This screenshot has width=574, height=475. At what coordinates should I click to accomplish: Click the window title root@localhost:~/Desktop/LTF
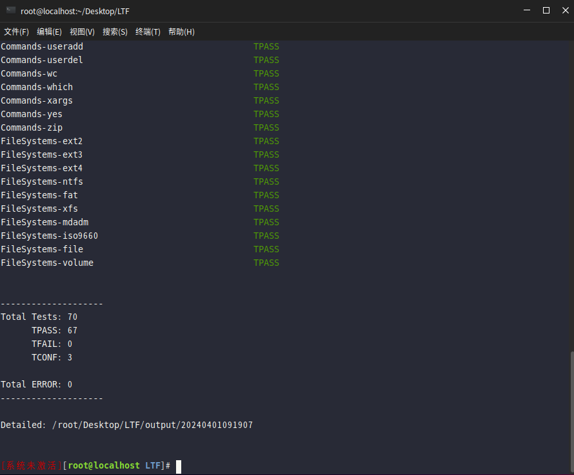[75, 11]
